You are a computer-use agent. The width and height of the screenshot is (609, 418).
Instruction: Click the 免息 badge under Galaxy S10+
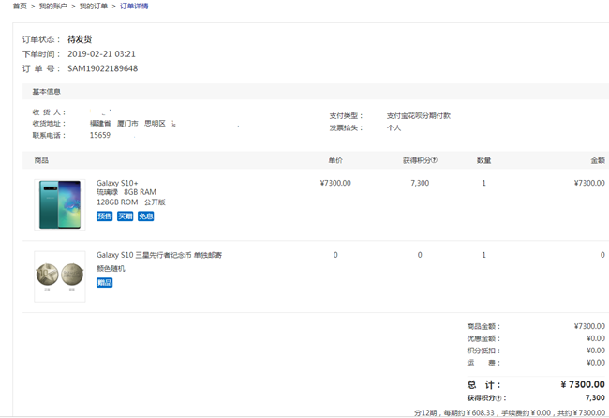[x=145, y=216]
